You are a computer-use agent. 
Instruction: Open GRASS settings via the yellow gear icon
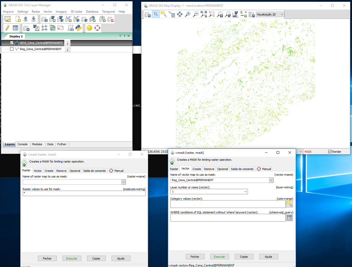pos(89,28)
